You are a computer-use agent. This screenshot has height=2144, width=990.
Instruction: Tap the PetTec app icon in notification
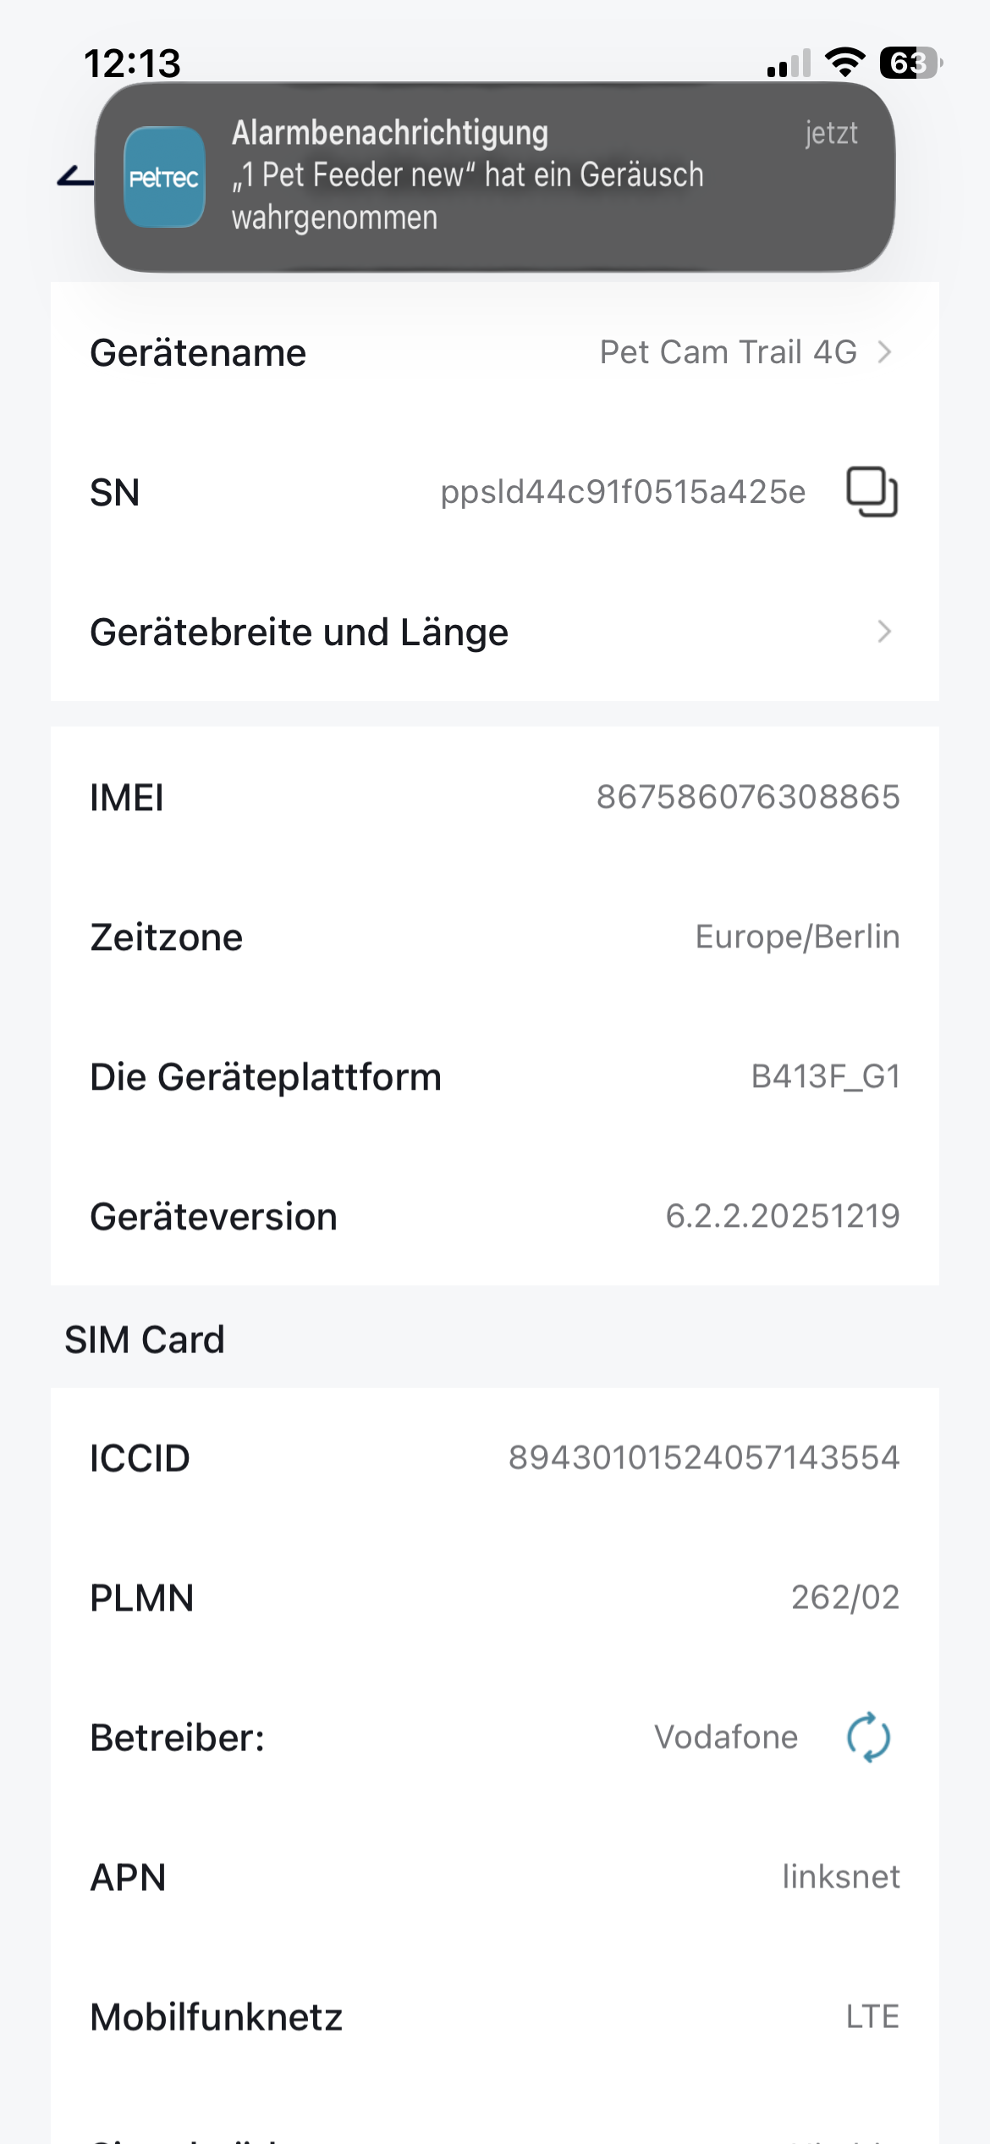[164, 177]
